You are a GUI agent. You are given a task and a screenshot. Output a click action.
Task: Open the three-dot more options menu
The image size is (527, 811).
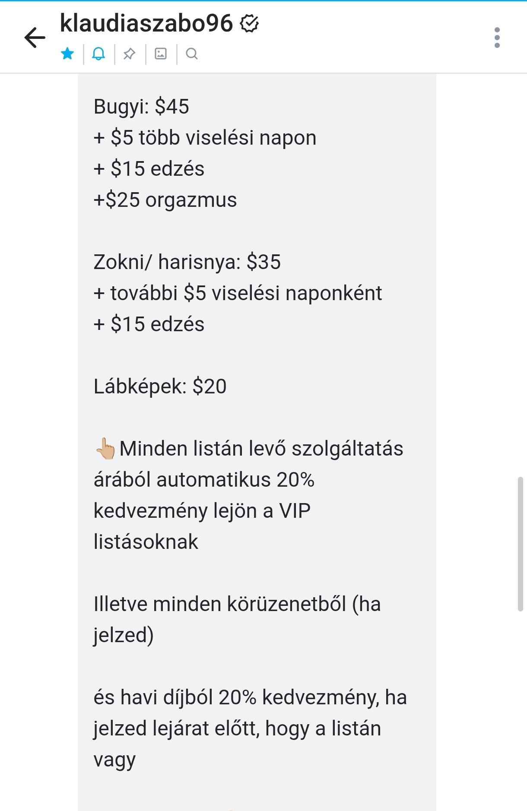(x=497, y=38)
